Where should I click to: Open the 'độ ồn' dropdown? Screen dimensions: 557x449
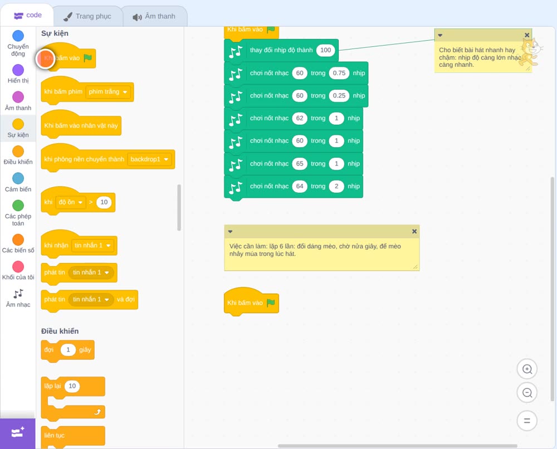pos(71,202)
